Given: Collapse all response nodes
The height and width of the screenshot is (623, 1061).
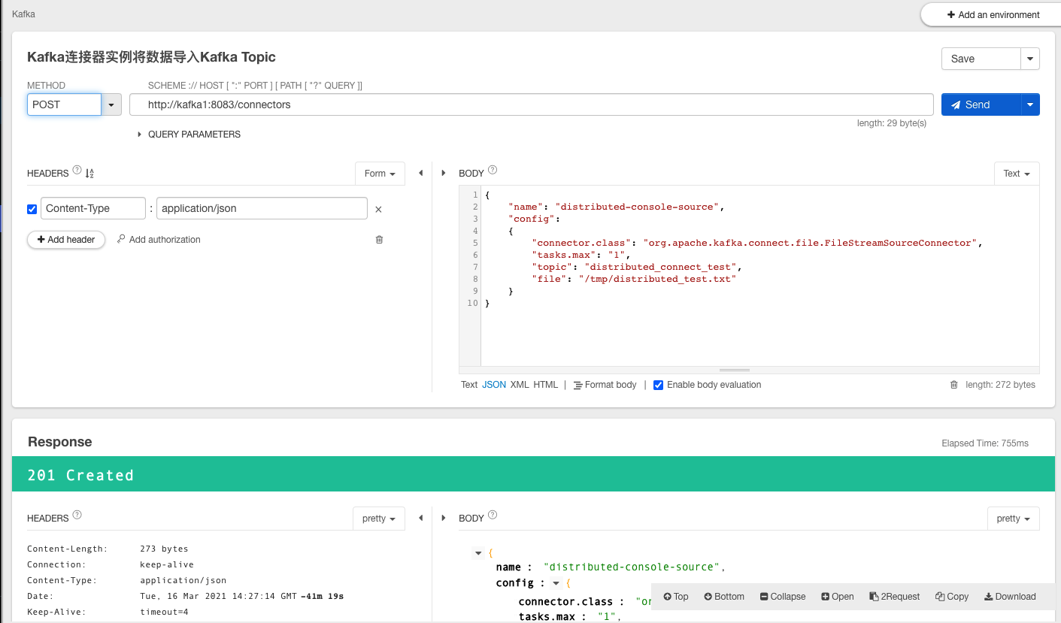Looking at the screenshot, I should (x=783, y=597).
